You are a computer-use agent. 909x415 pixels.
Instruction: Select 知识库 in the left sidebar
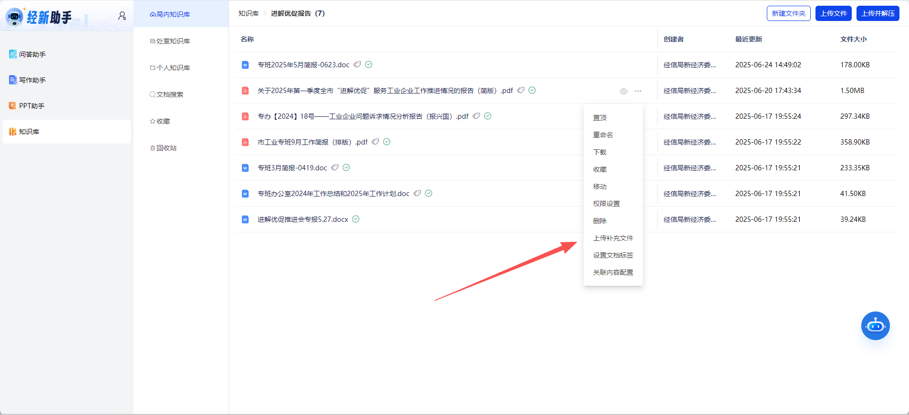[x=67, y=132]
